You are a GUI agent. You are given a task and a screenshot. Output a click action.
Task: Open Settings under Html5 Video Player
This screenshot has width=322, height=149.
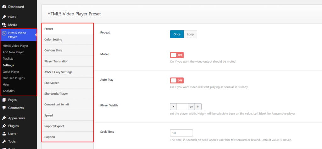coord(8,65)
